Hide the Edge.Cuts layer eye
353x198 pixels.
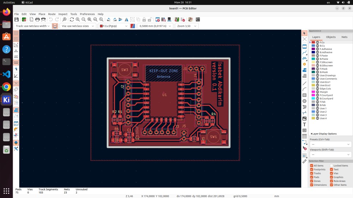click(317, 89)
